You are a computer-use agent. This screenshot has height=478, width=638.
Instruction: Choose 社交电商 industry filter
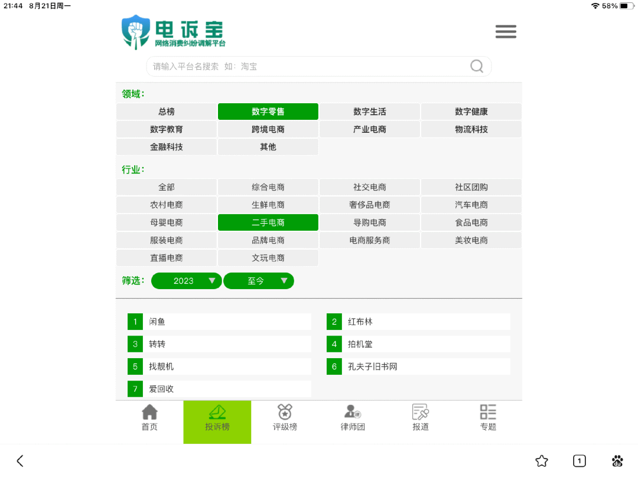tap(369, 187)
